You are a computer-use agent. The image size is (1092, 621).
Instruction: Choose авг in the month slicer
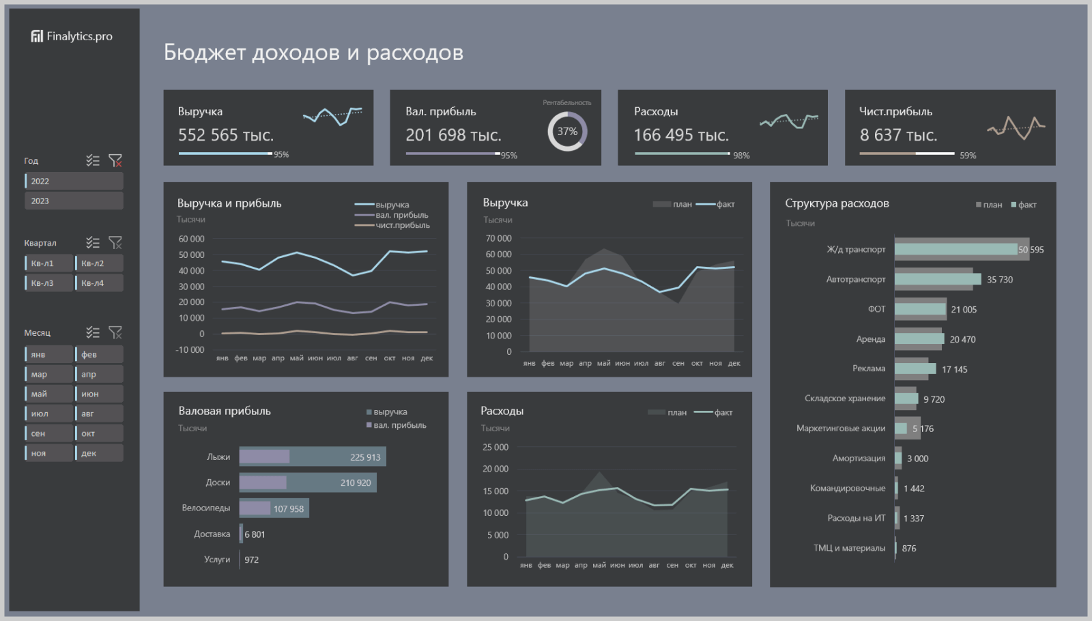point(99,414)
